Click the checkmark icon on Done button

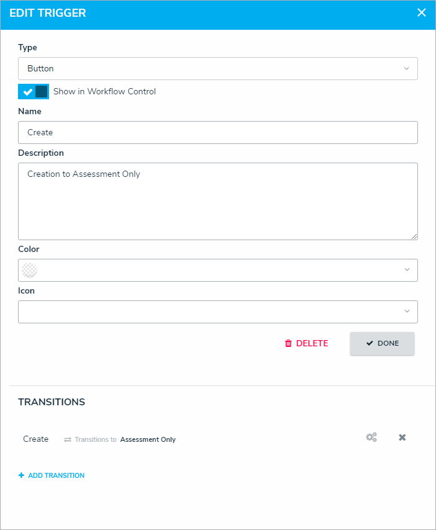(x=370, y=343)
